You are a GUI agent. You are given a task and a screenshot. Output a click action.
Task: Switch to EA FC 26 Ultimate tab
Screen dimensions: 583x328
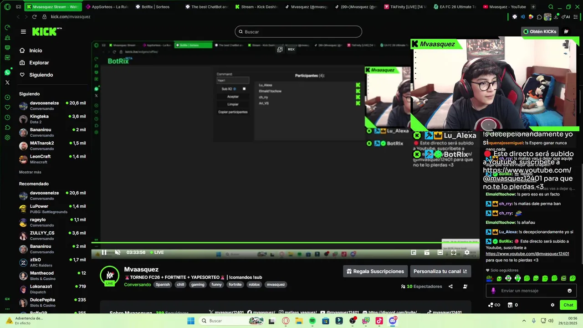pyautogui.click(x=455, y=7)
